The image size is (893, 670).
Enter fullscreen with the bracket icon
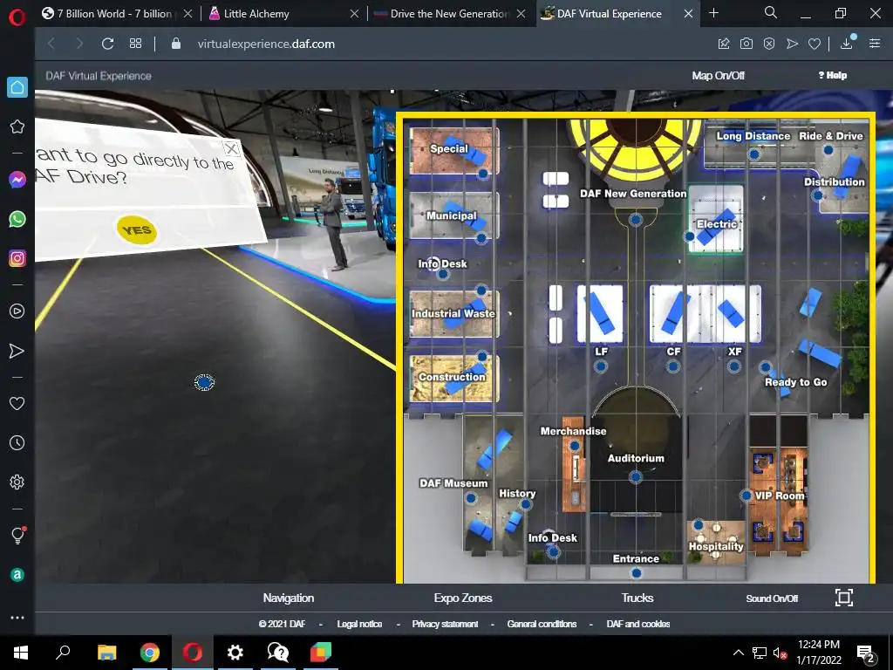coord(844,597)
